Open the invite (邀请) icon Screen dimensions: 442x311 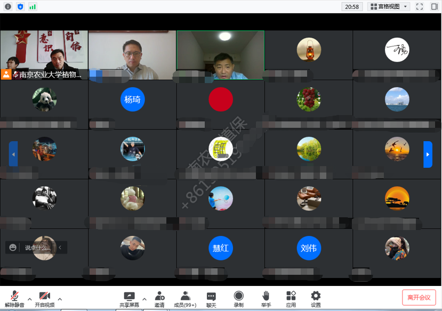pyautogui.click(x=159, y=299)
